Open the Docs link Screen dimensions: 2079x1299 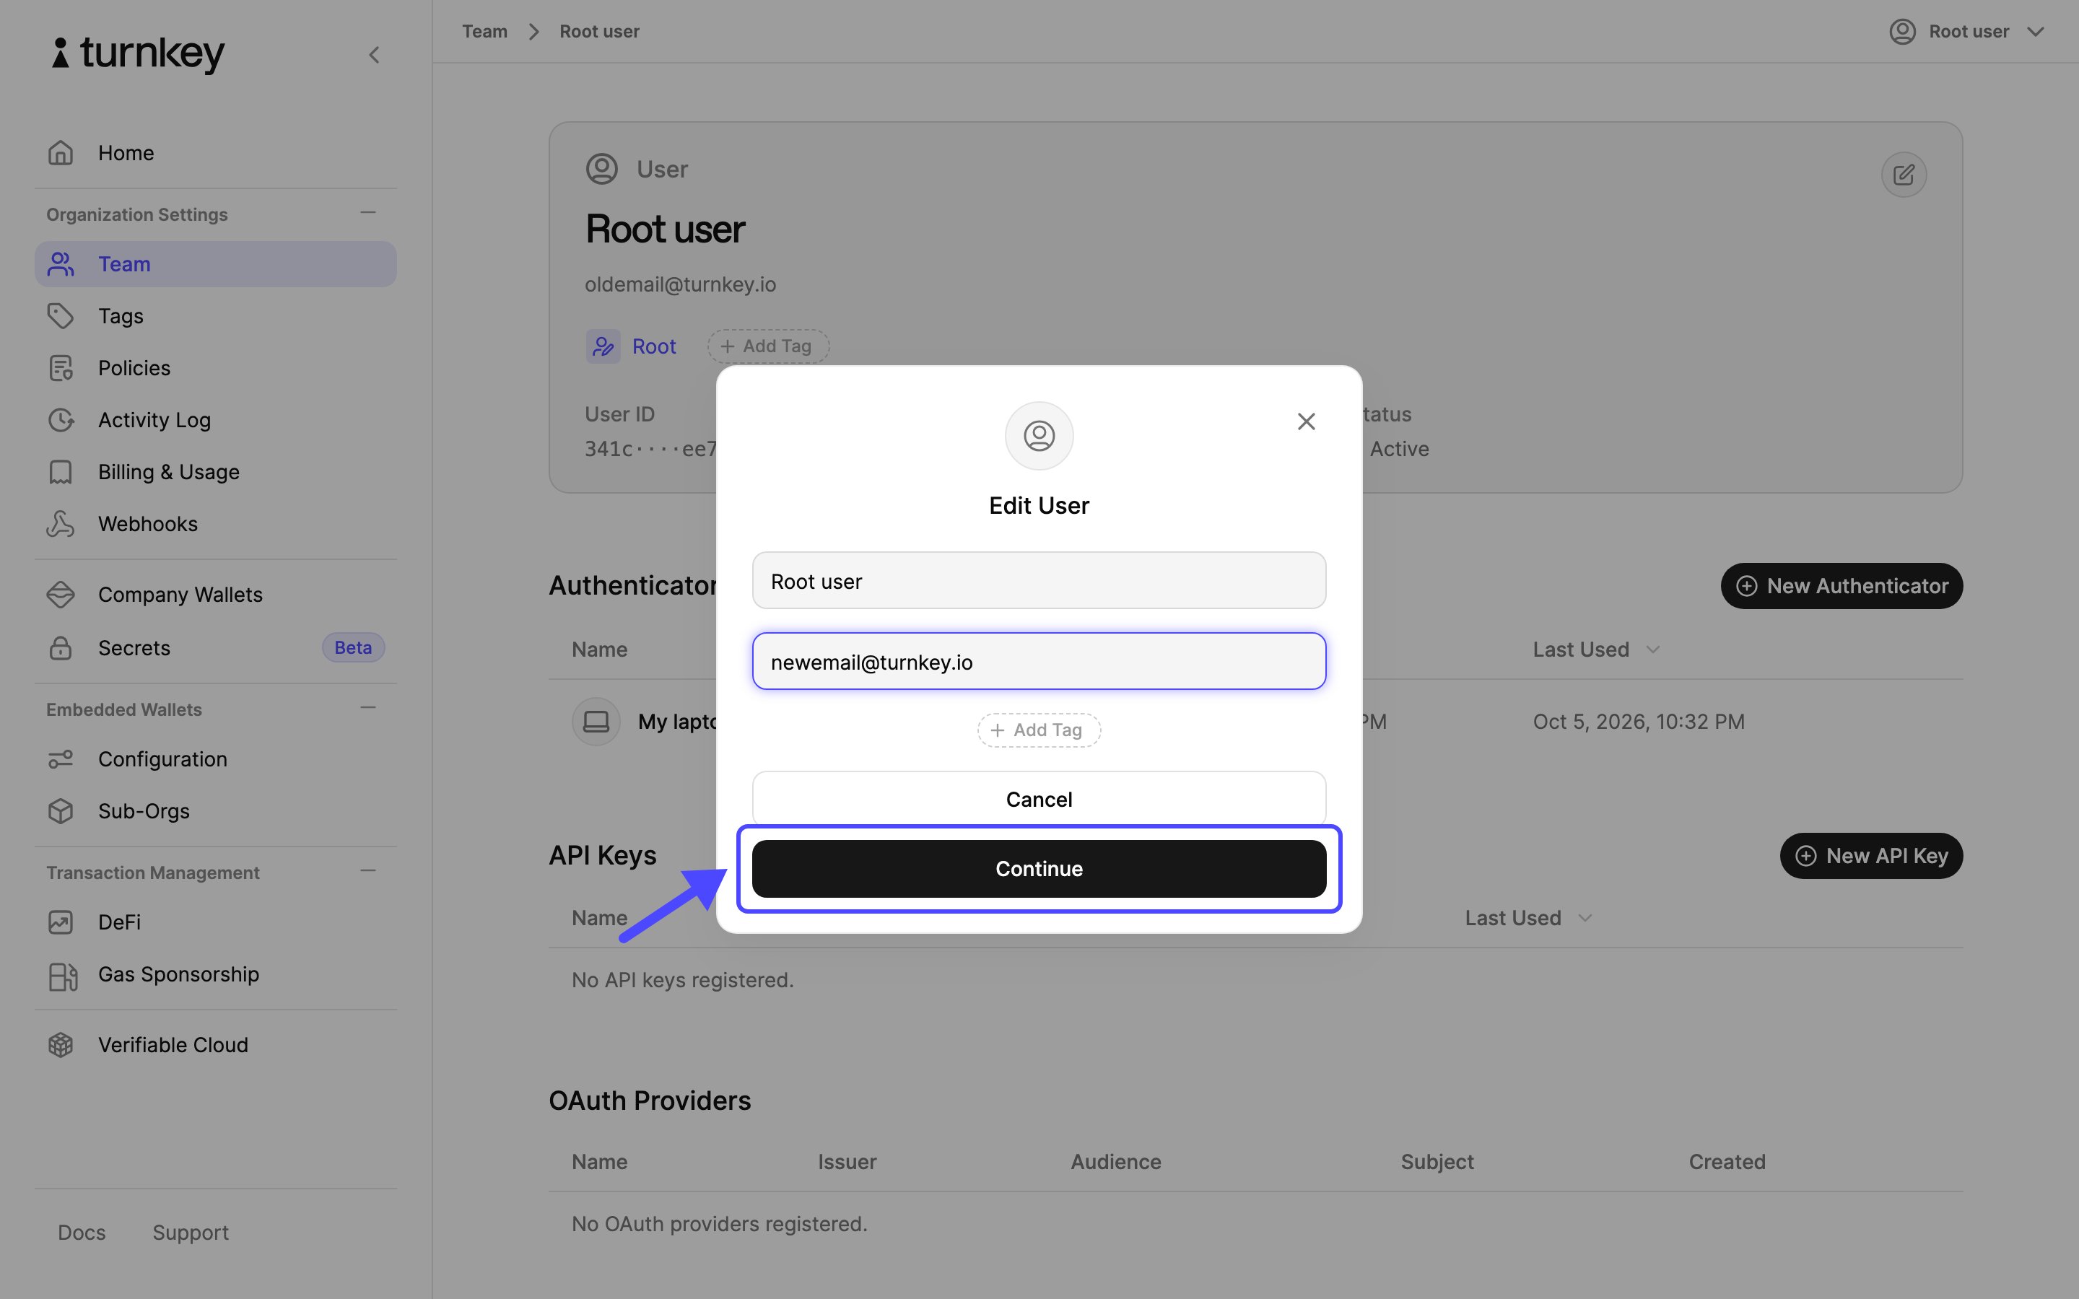[x=82, y=1232]
